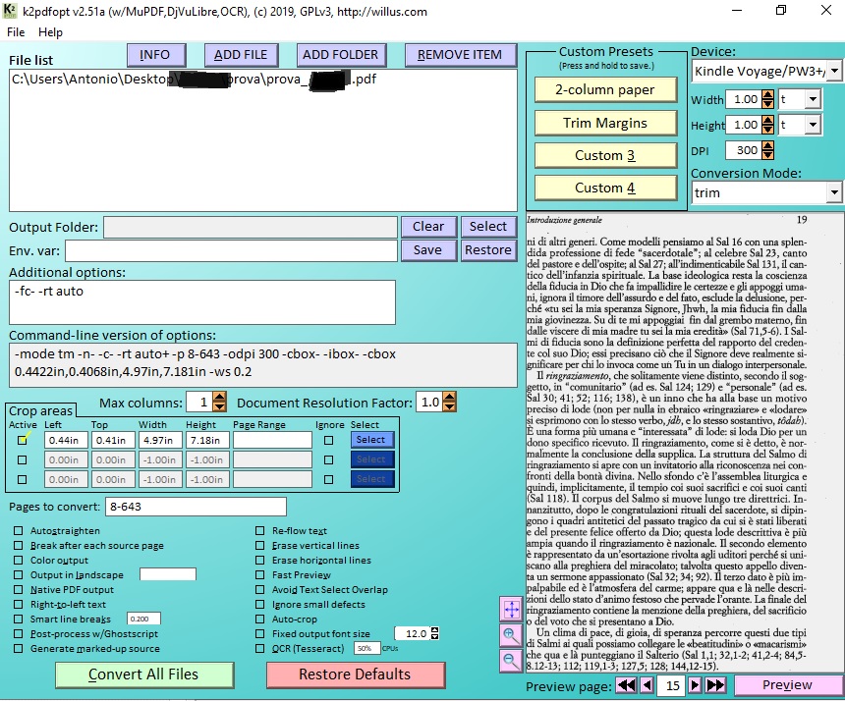This screenshot has height=701, width=845.
Task: Go to next preview page
Action: point(696,685)
